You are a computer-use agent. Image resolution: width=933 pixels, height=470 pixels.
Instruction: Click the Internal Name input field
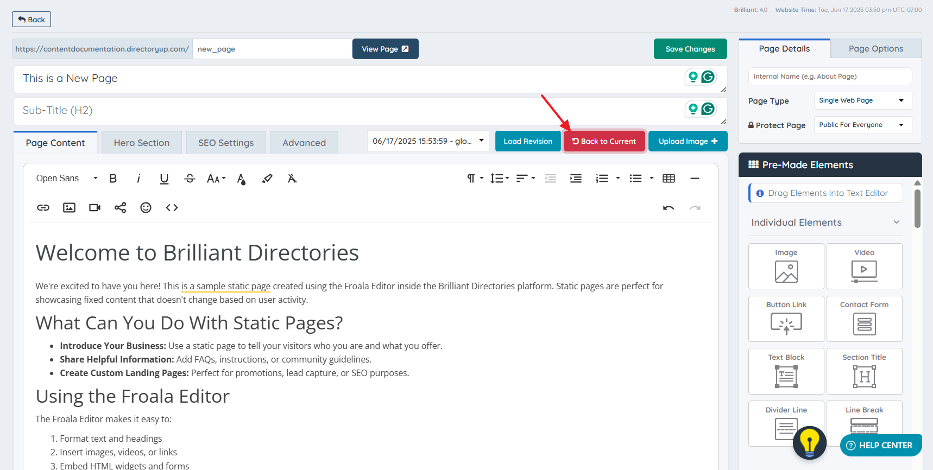pyautogui.click(x=830, y=77)
